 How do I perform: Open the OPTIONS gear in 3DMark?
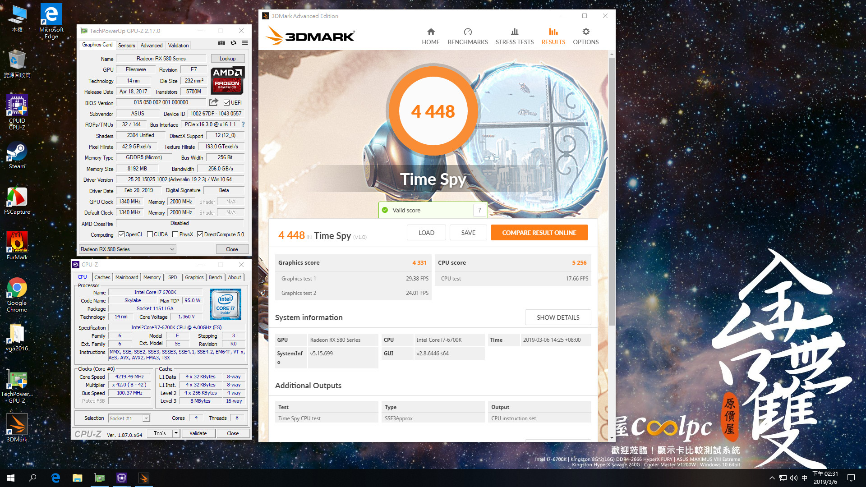[585, 37]
